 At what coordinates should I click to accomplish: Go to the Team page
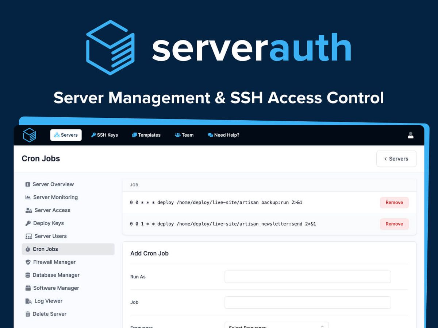(x=184, y=135)
